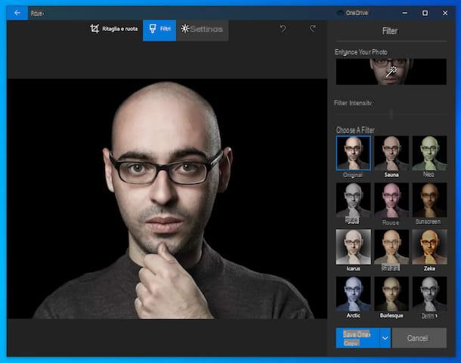Go back with the arrow button
The width and height of the screenshot is (461, 363).
(x=17, y=13)
